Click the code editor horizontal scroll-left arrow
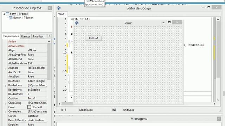225x126 pixels. pyautogui.click(x=59, y=104)
